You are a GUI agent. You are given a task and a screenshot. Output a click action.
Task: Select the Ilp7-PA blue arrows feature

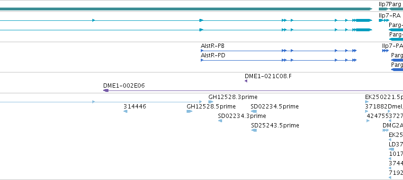click(385, 51)
